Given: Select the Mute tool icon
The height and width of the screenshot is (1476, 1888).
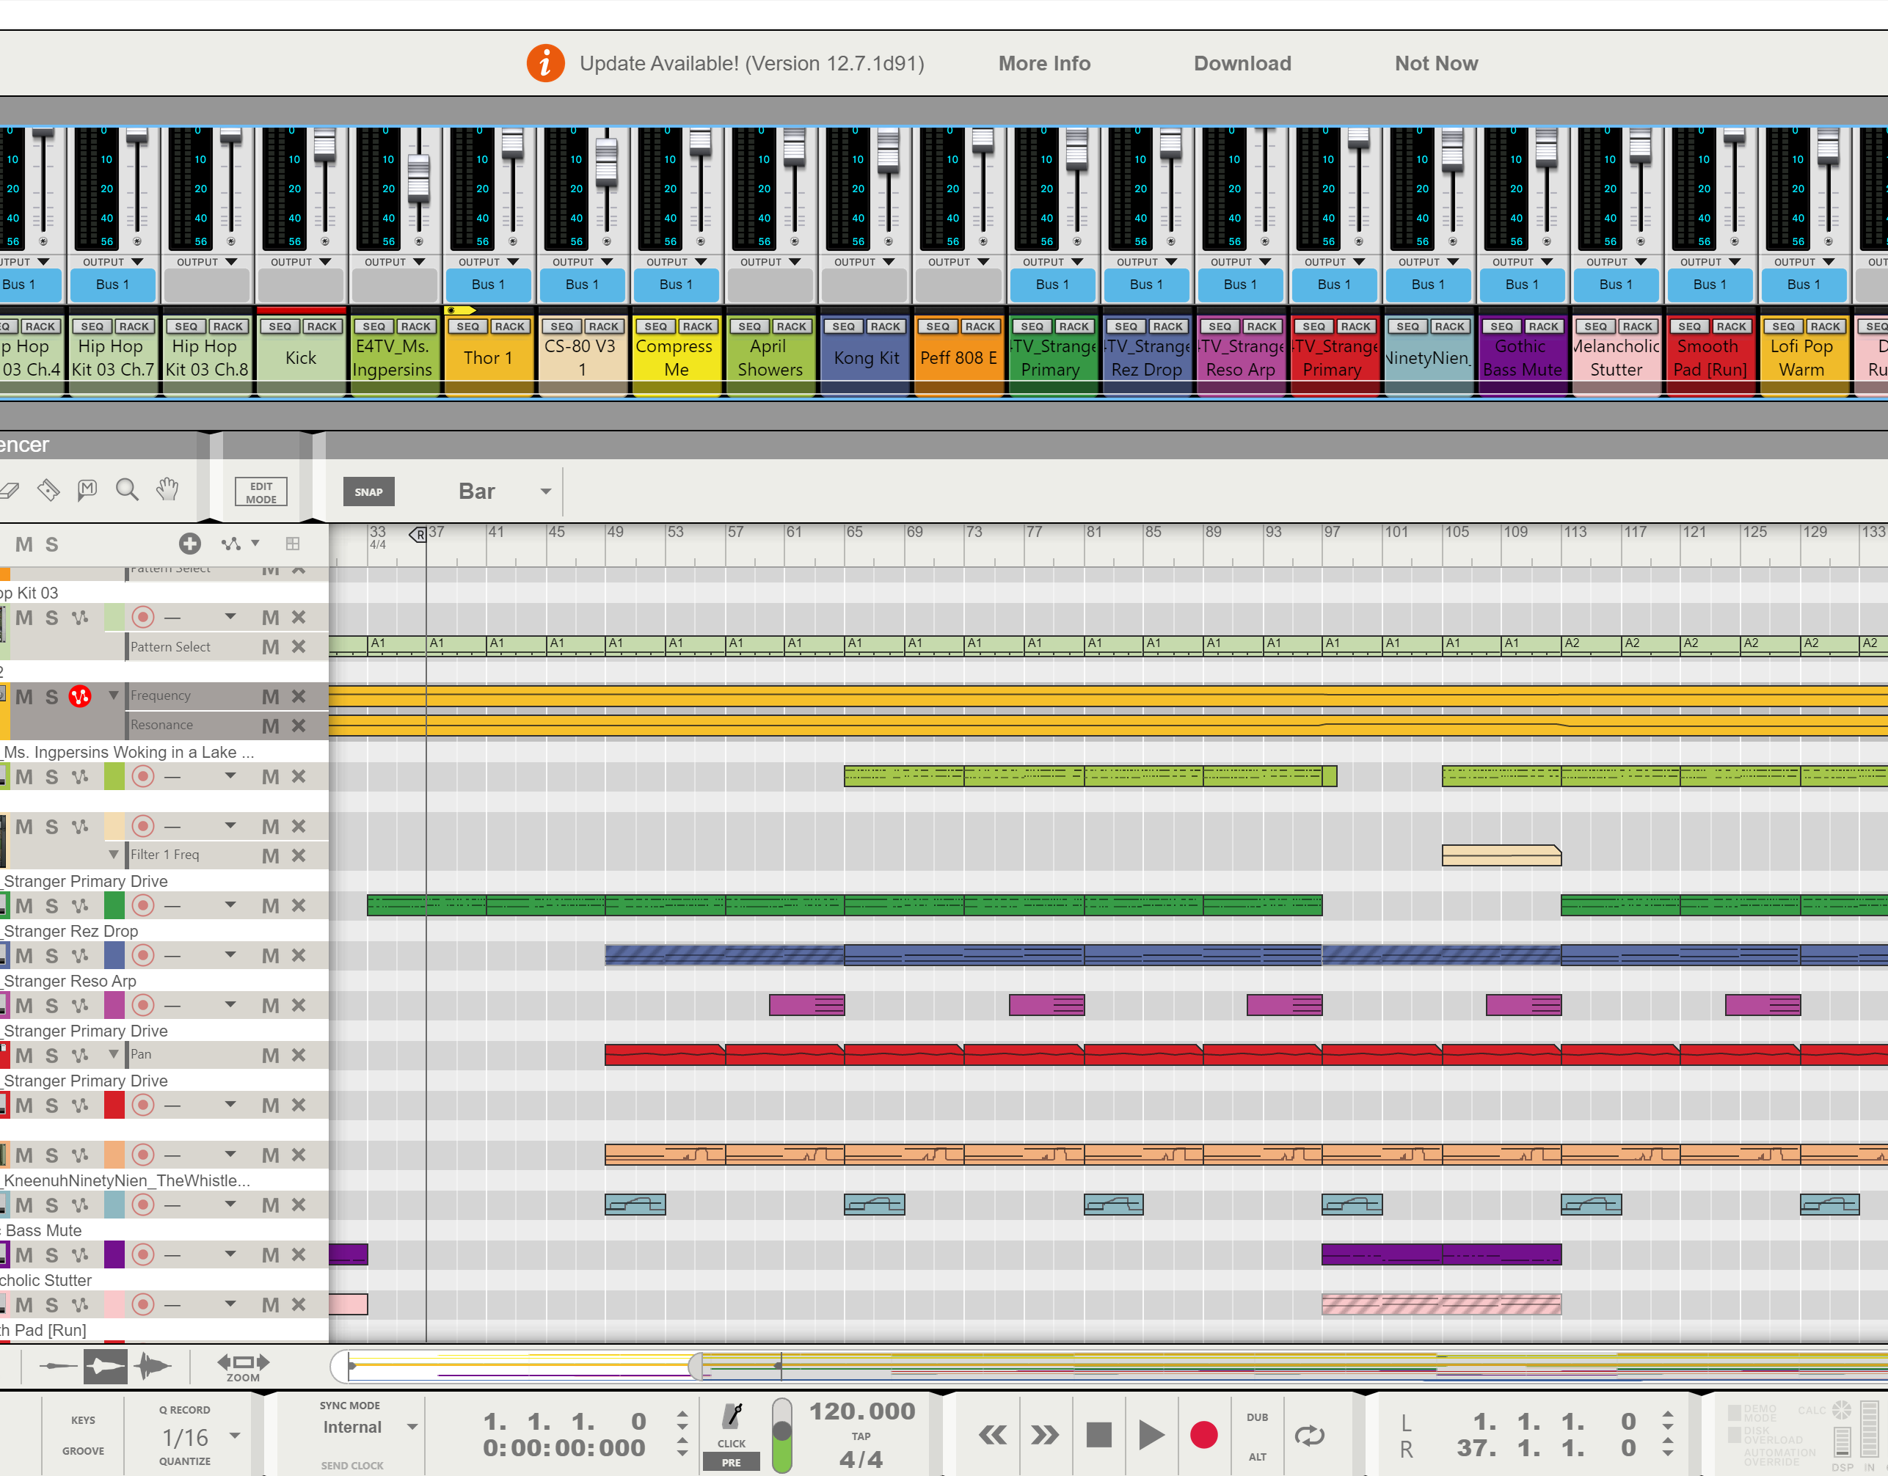Looking at the screenshot, I should (x=87, y=490).
